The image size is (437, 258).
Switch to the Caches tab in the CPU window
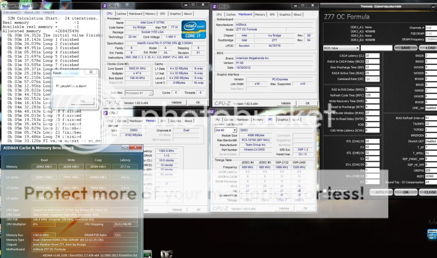(122, 14)
